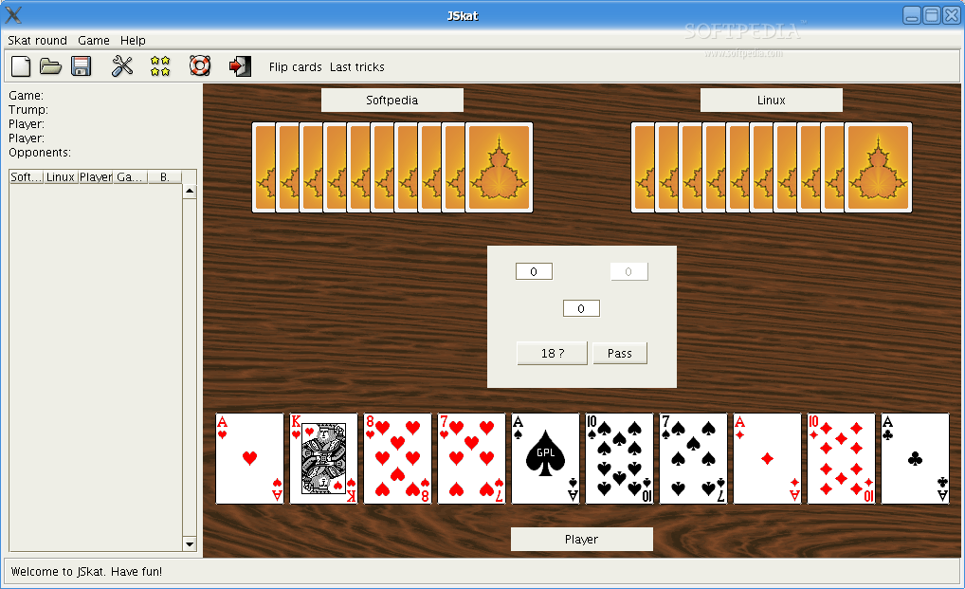This screenshot has height=589, width=965.
Task: Select the Ace of Spades GPL card
Action: point(545,458)
